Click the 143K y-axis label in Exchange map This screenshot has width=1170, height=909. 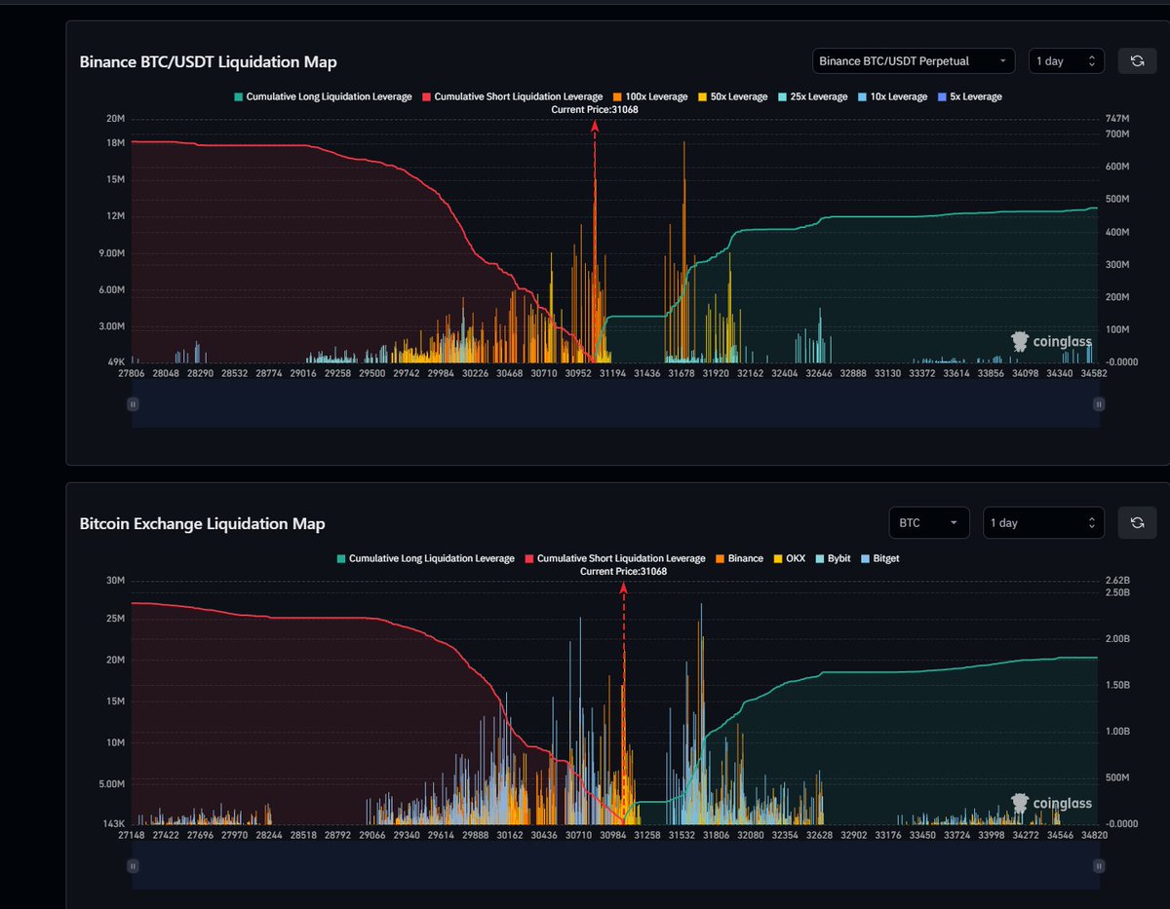click(115, 823)
